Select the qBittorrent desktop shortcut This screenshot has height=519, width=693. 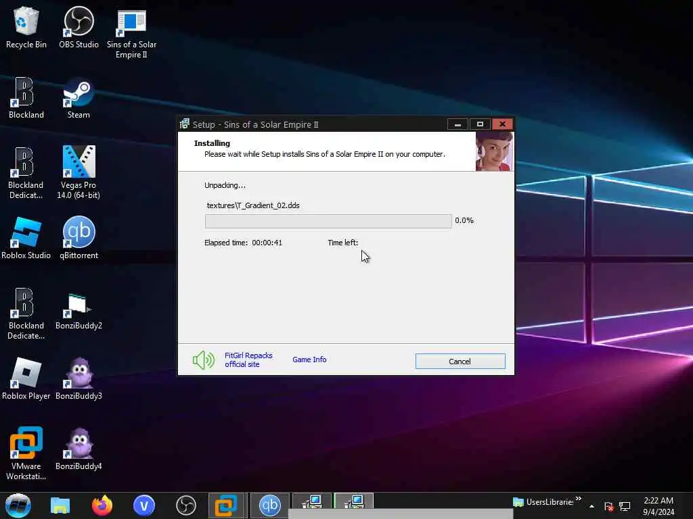click(79, 239)
